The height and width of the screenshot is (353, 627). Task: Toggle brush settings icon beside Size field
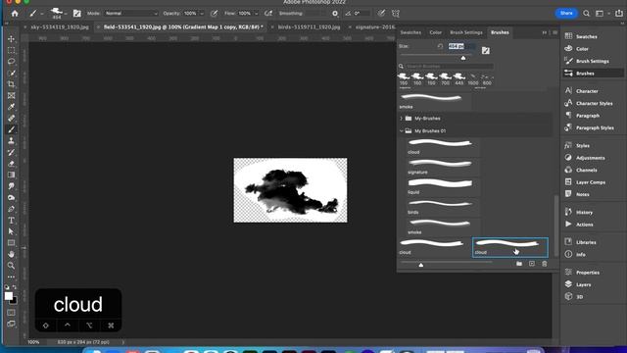(x=486, y=50)
